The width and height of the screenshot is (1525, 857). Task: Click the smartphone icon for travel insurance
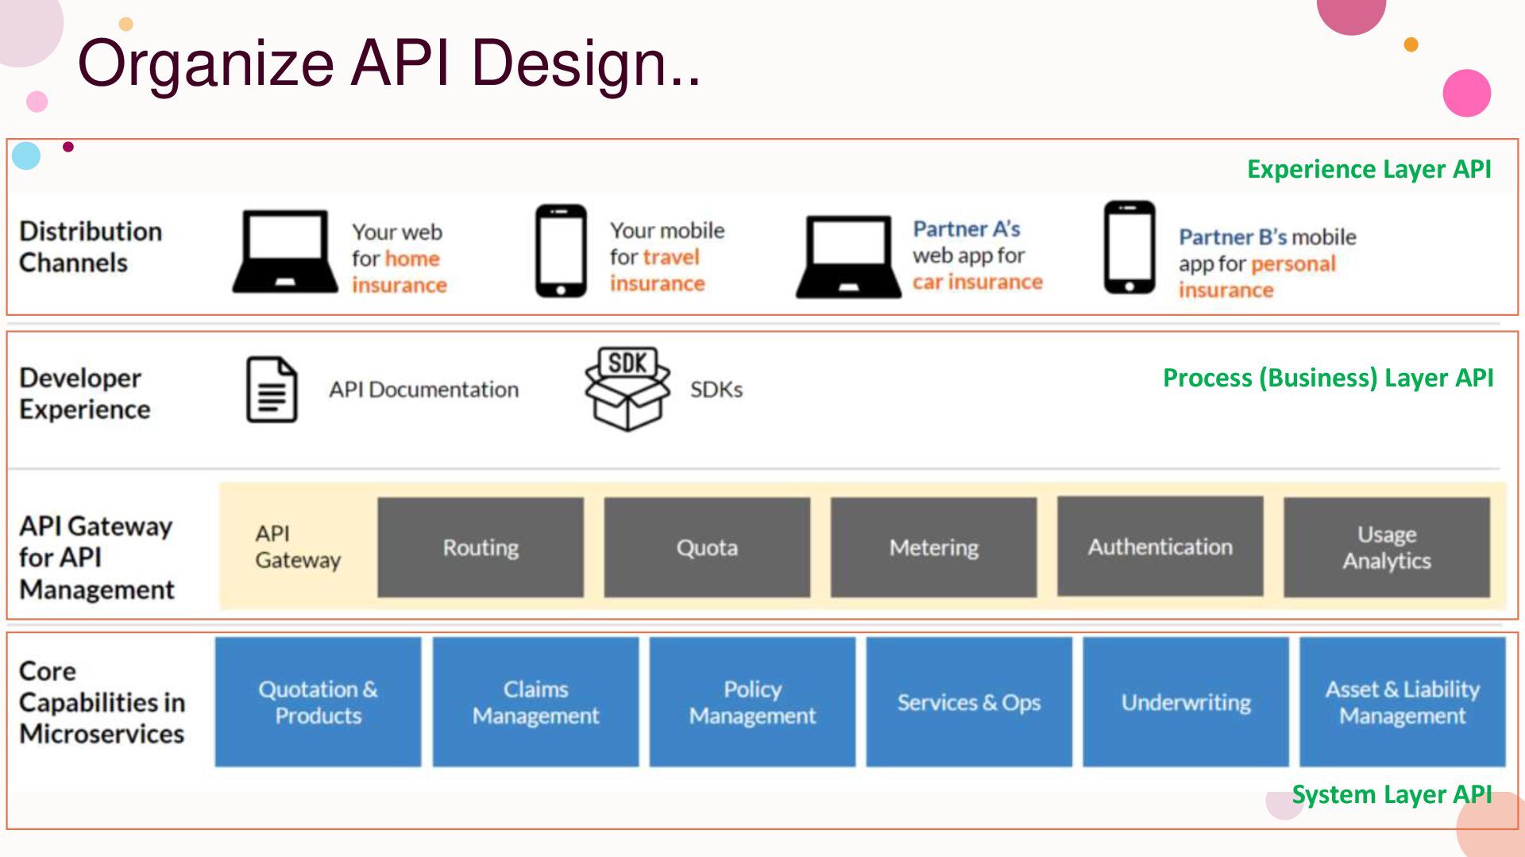tap(561, 251)
